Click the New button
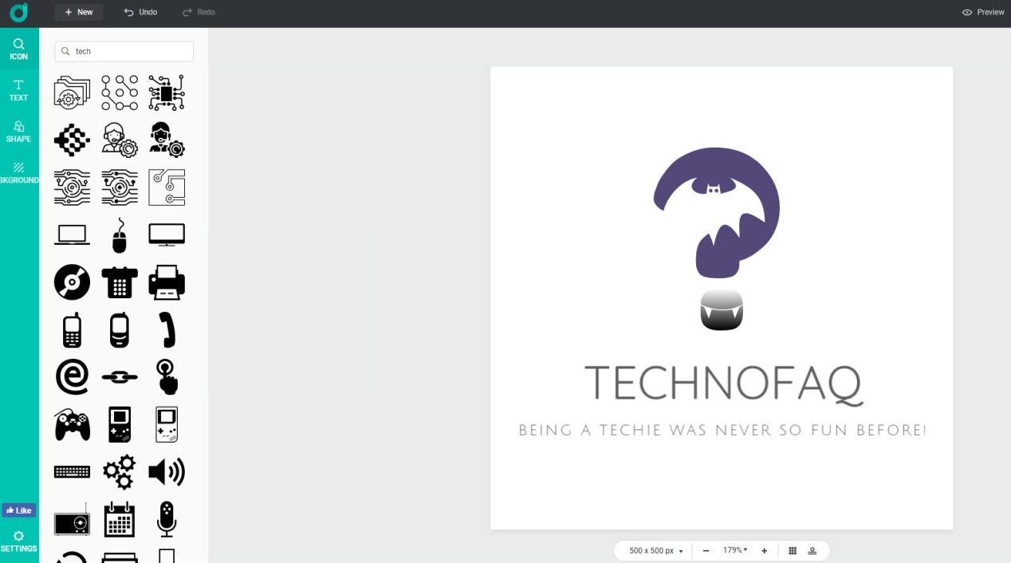 79,12
